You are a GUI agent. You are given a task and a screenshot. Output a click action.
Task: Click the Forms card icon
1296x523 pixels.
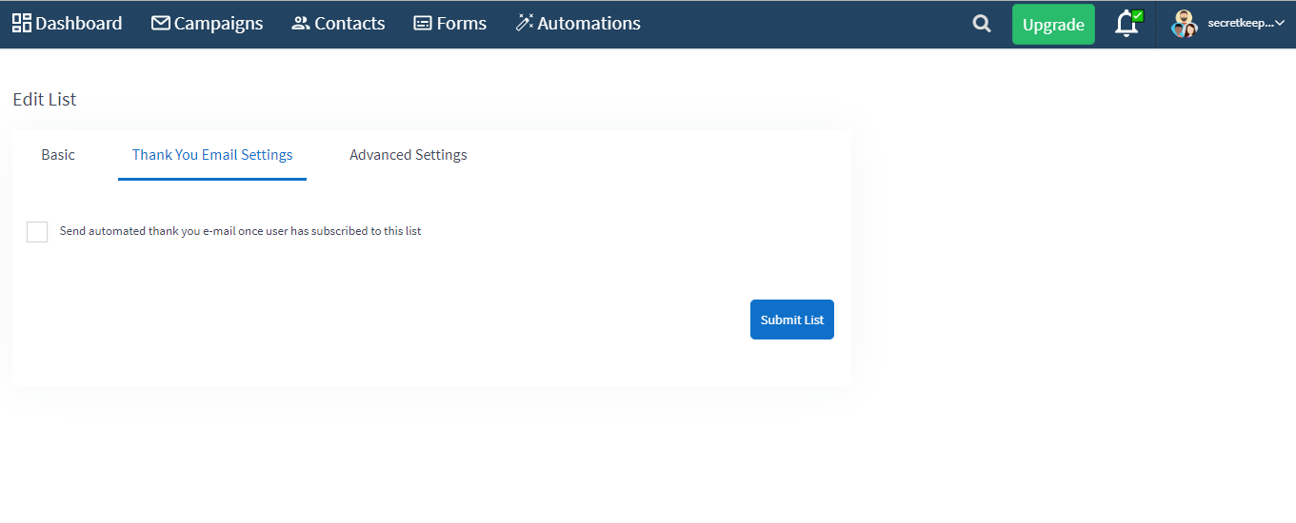pyautogui.click(x=423, y=23)
